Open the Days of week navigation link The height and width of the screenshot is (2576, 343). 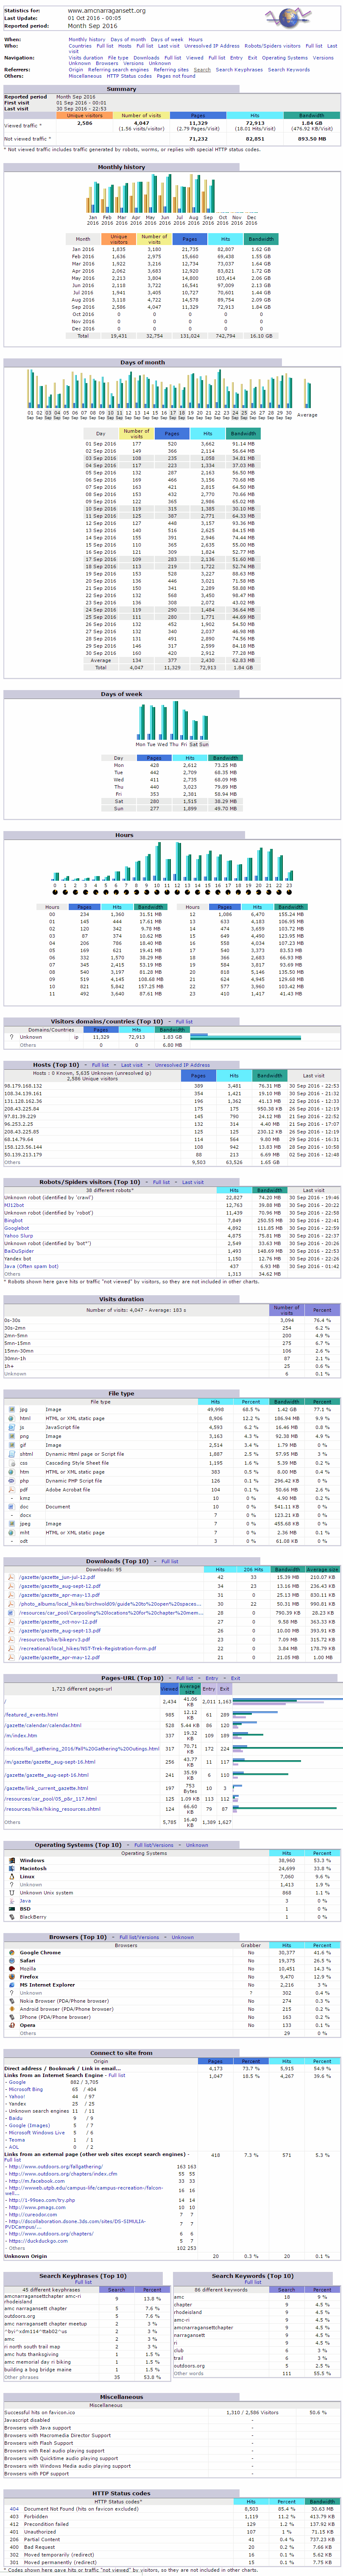point(167,40)
